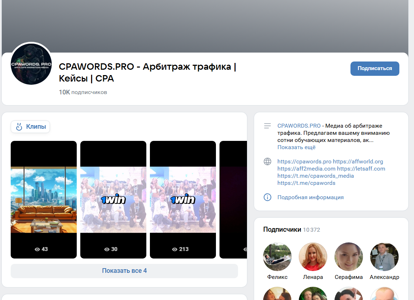Click the name Феликс
The image size is (414, 300).
pos(277,277)
